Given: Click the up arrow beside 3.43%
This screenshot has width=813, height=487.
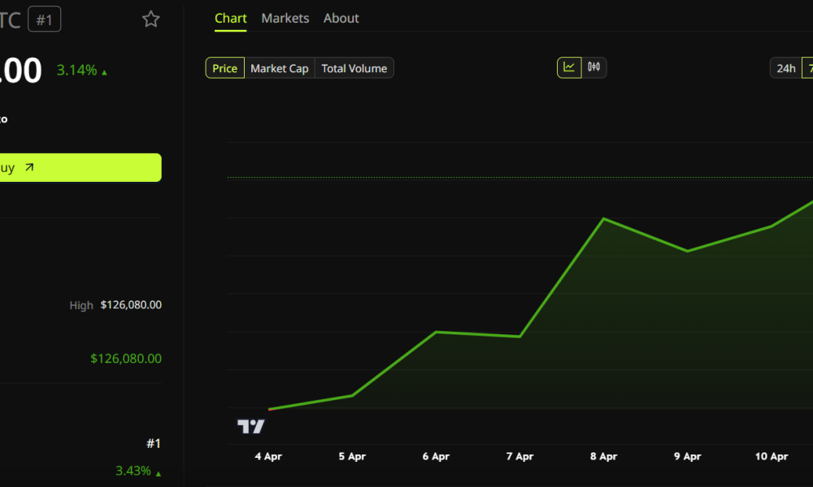Looking at the screenshot, I should click(159, 473).
